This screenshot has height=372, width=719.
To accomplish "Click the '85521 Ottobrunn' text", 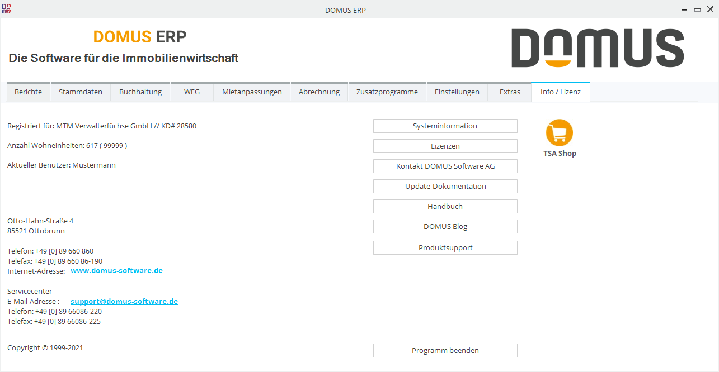I will pos(36,231).
